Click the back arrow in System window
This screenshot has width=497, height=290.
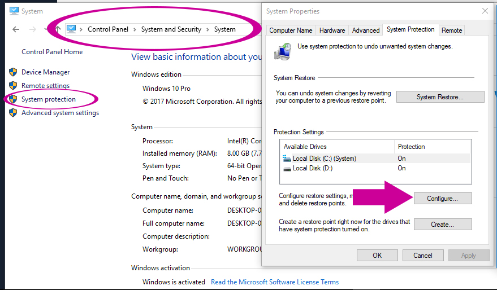coord(16,29)
